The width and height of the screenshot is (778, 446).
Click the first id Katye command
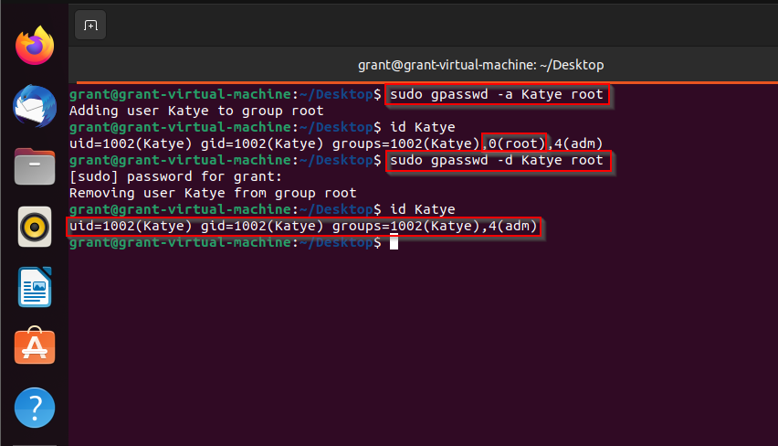(x=423, y=127)
